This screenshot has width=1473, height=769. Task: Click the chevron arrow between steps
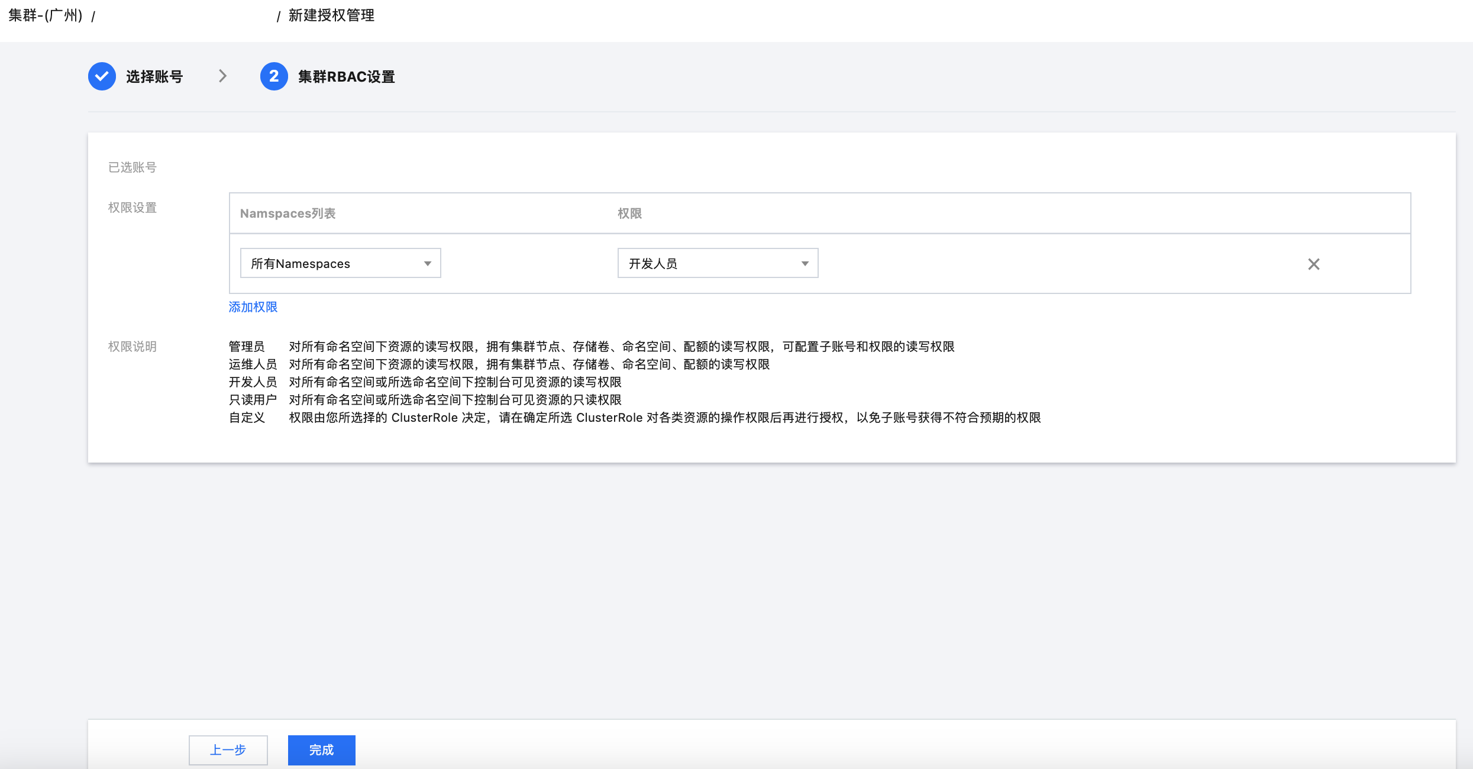click(222, 76)
